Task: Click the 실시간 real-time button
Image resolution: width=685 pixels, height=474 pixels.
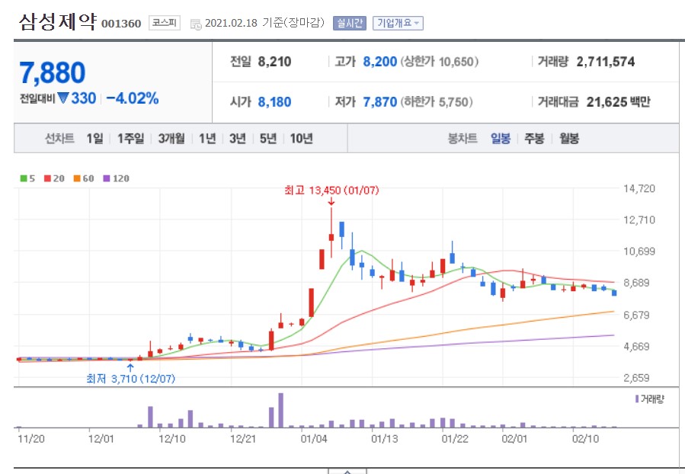Action: 349,23
